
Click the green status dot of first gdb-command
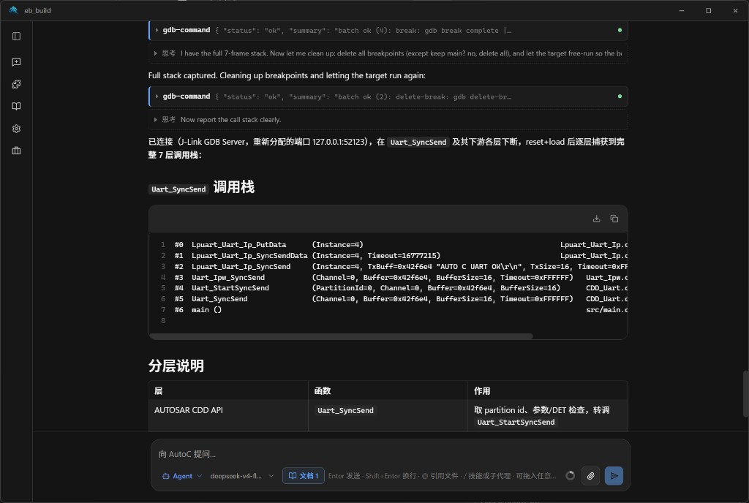pyautogui.click(x=620, y=30)
